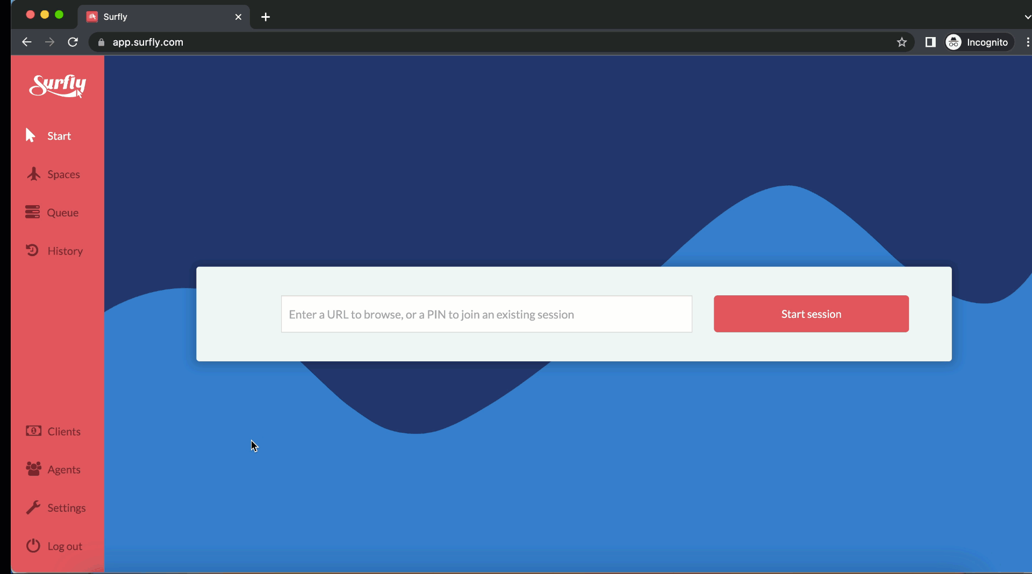
Task: Click the Log out power icon
Action: coord(33,546)
